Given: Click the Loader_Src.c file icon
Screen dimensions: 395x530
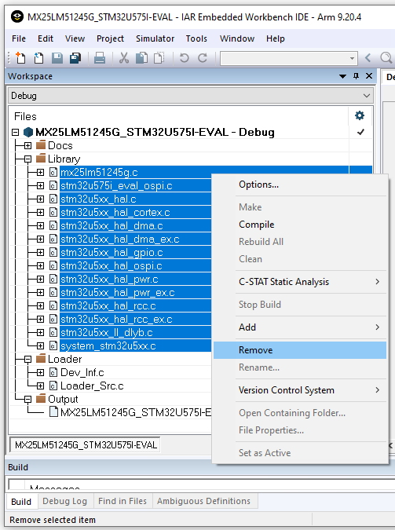Looking at the screenshot, I should (x=53, y=386).
